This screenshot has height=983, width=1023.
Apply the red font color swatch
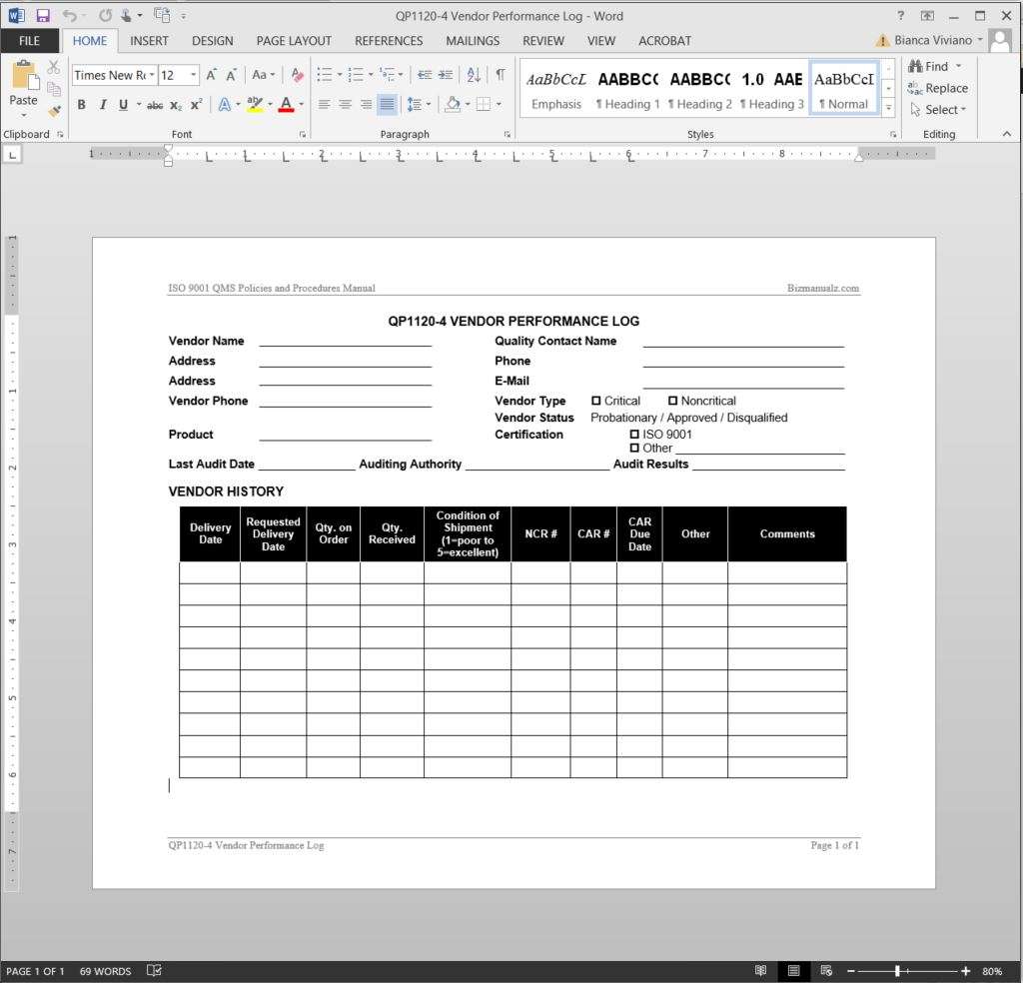(x=286, y=104)
